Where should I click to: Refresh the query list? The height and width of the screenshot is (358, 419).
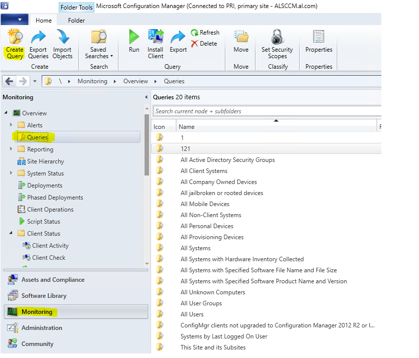click(205, 33)
